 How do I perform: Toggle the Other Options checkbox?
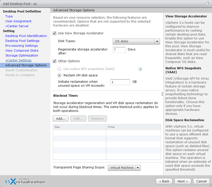click(x=54, y=61)
